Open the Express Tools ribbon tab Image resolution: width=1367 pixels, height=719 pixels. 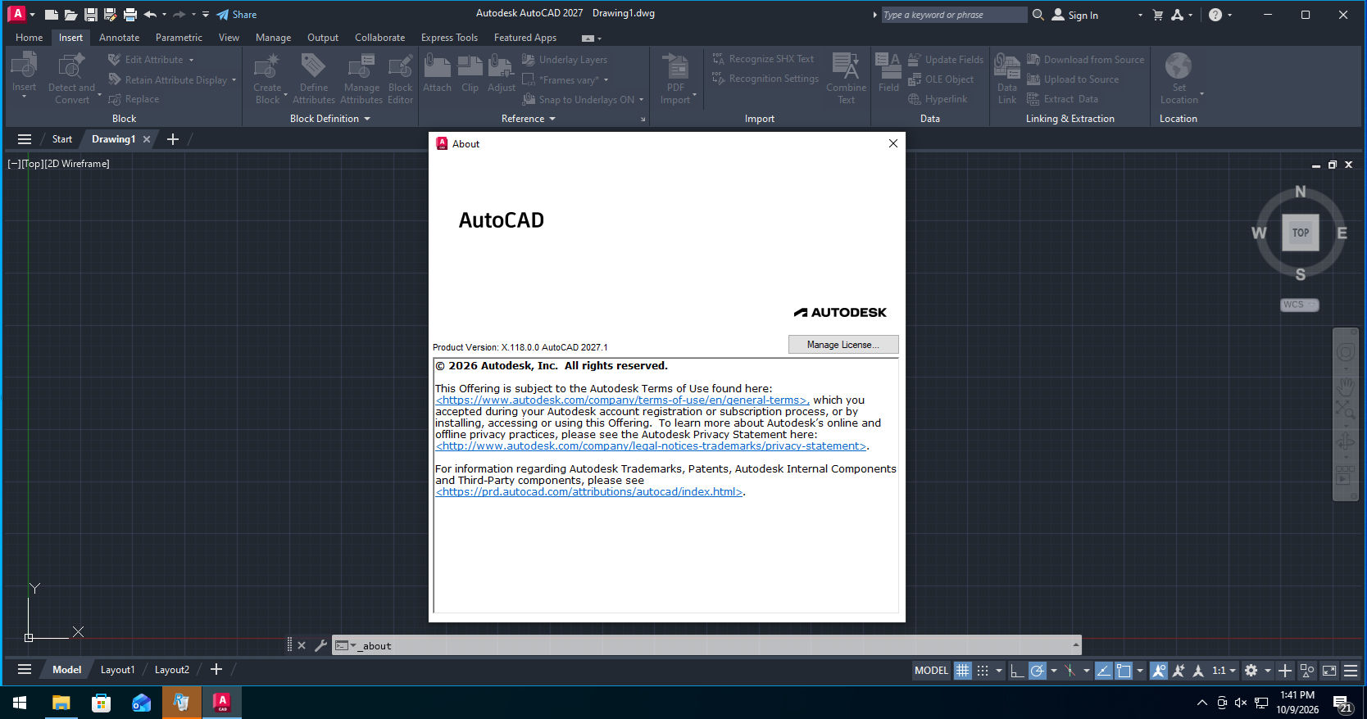coord(449,37)
